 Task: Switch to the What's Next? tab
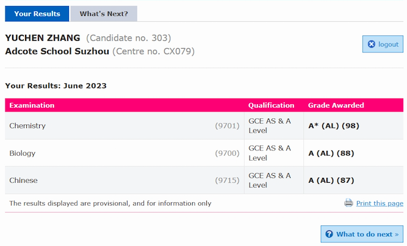[104, 14]
